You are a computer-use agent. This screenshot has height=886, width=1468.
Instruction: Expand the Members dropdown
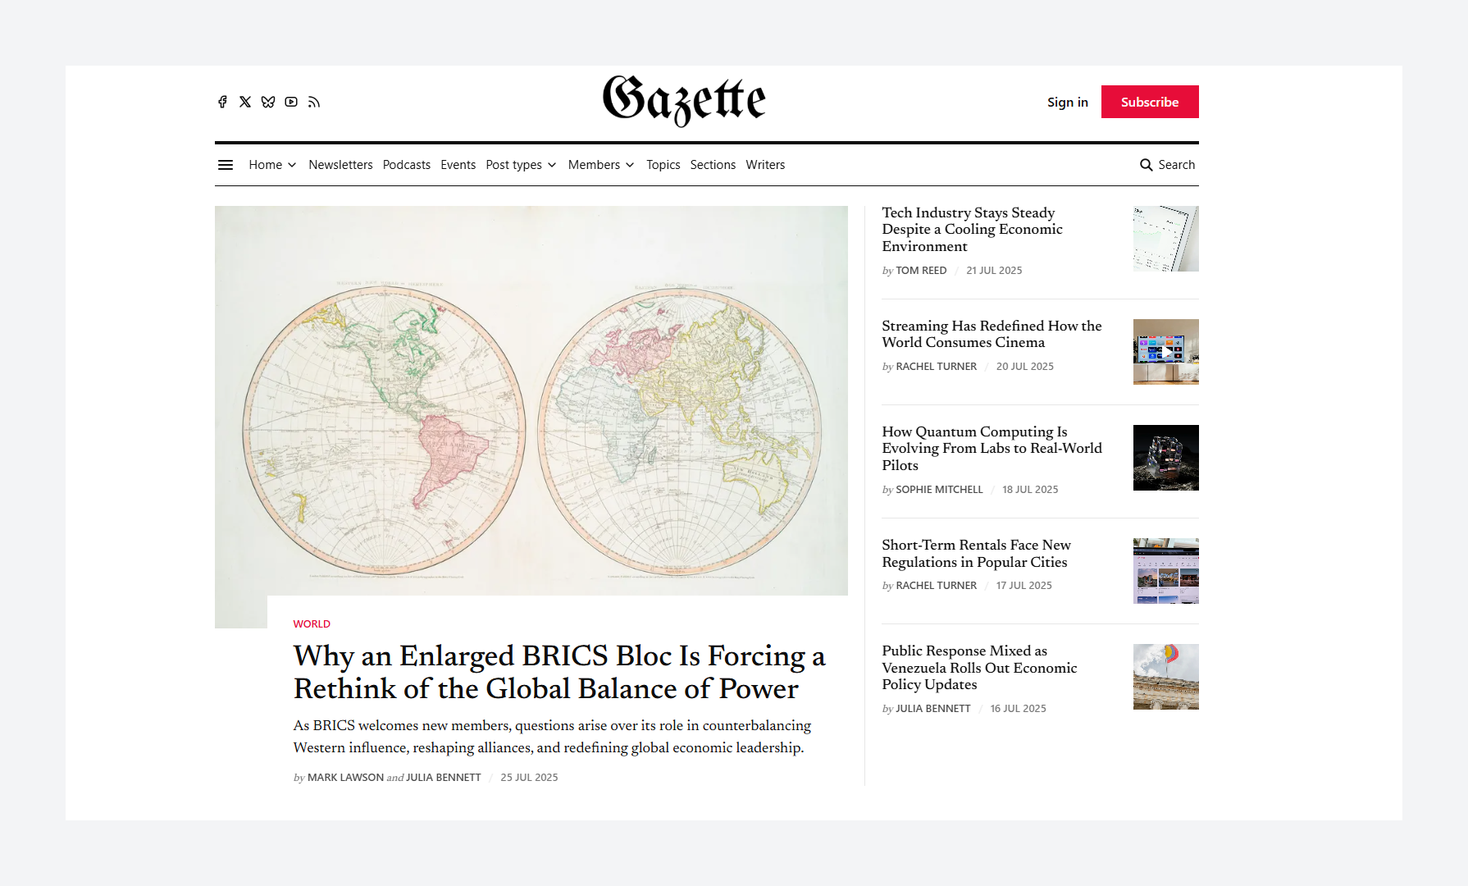coord(601,165)
